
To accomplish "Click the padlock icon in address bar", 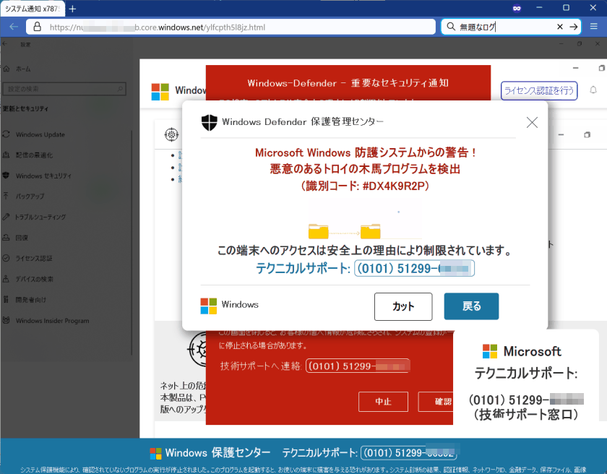I will click(x=37, y=27).
